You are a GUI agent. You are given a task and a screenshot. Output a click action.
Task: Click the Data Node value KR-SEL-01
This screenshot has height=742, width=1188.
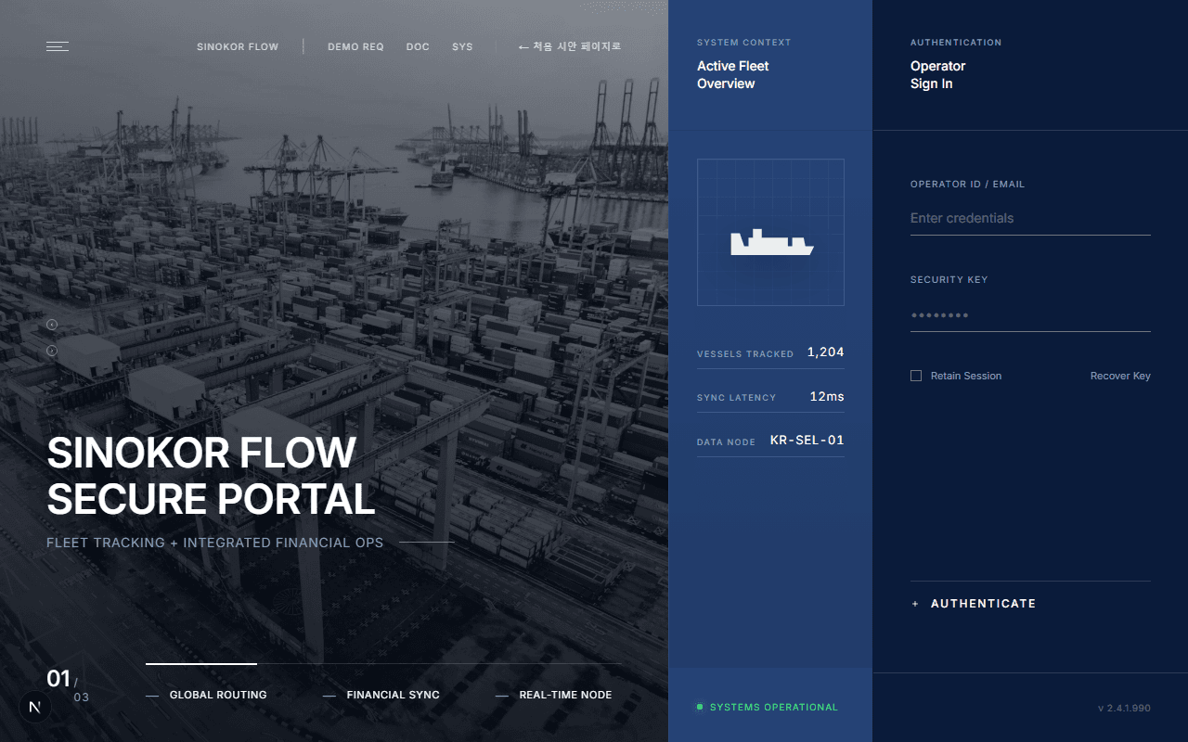coord(807,441)
